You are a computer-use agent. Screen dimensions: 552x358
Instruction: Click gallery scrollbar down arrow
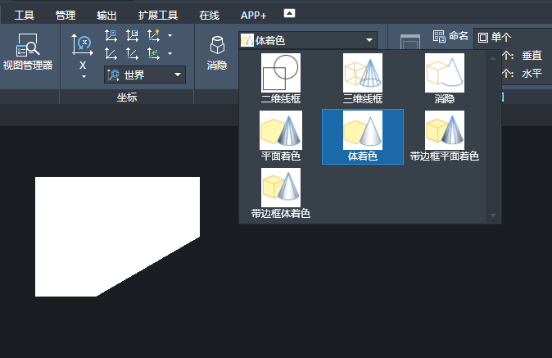pyautogui.click(x=493, y=215)
